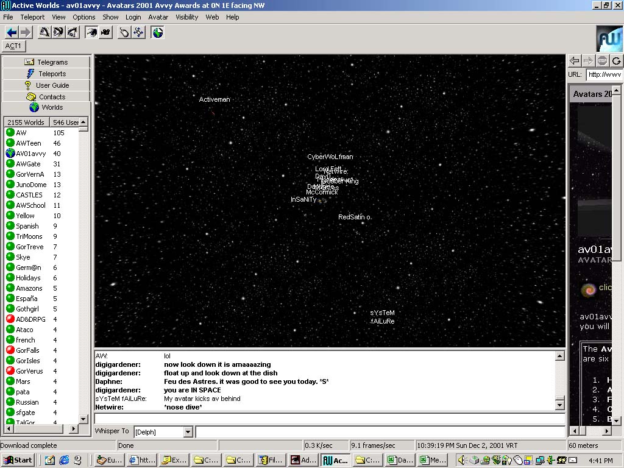The width and height of the screenshot is (624, 468).
Task: Switch to third-person camera view
Action: pyautogui.click(x=105, y=32)
